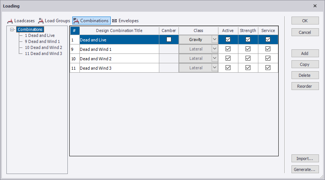Click row number 11 cell
This screenshot has height=180, width=325.
[75, 68]
